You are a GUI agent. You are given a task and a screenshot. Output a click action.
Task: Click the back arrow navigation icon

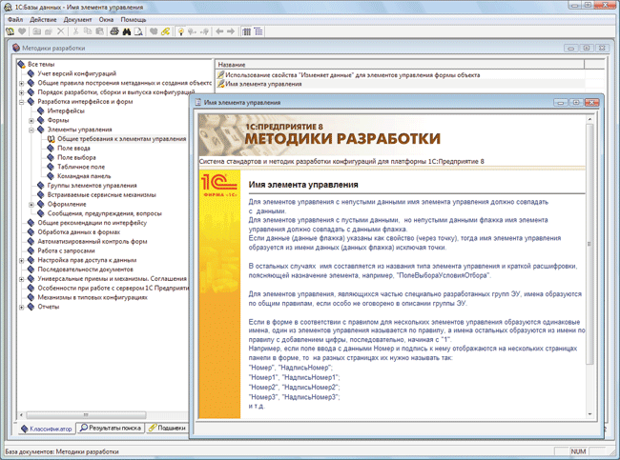[x=219, y=31]
